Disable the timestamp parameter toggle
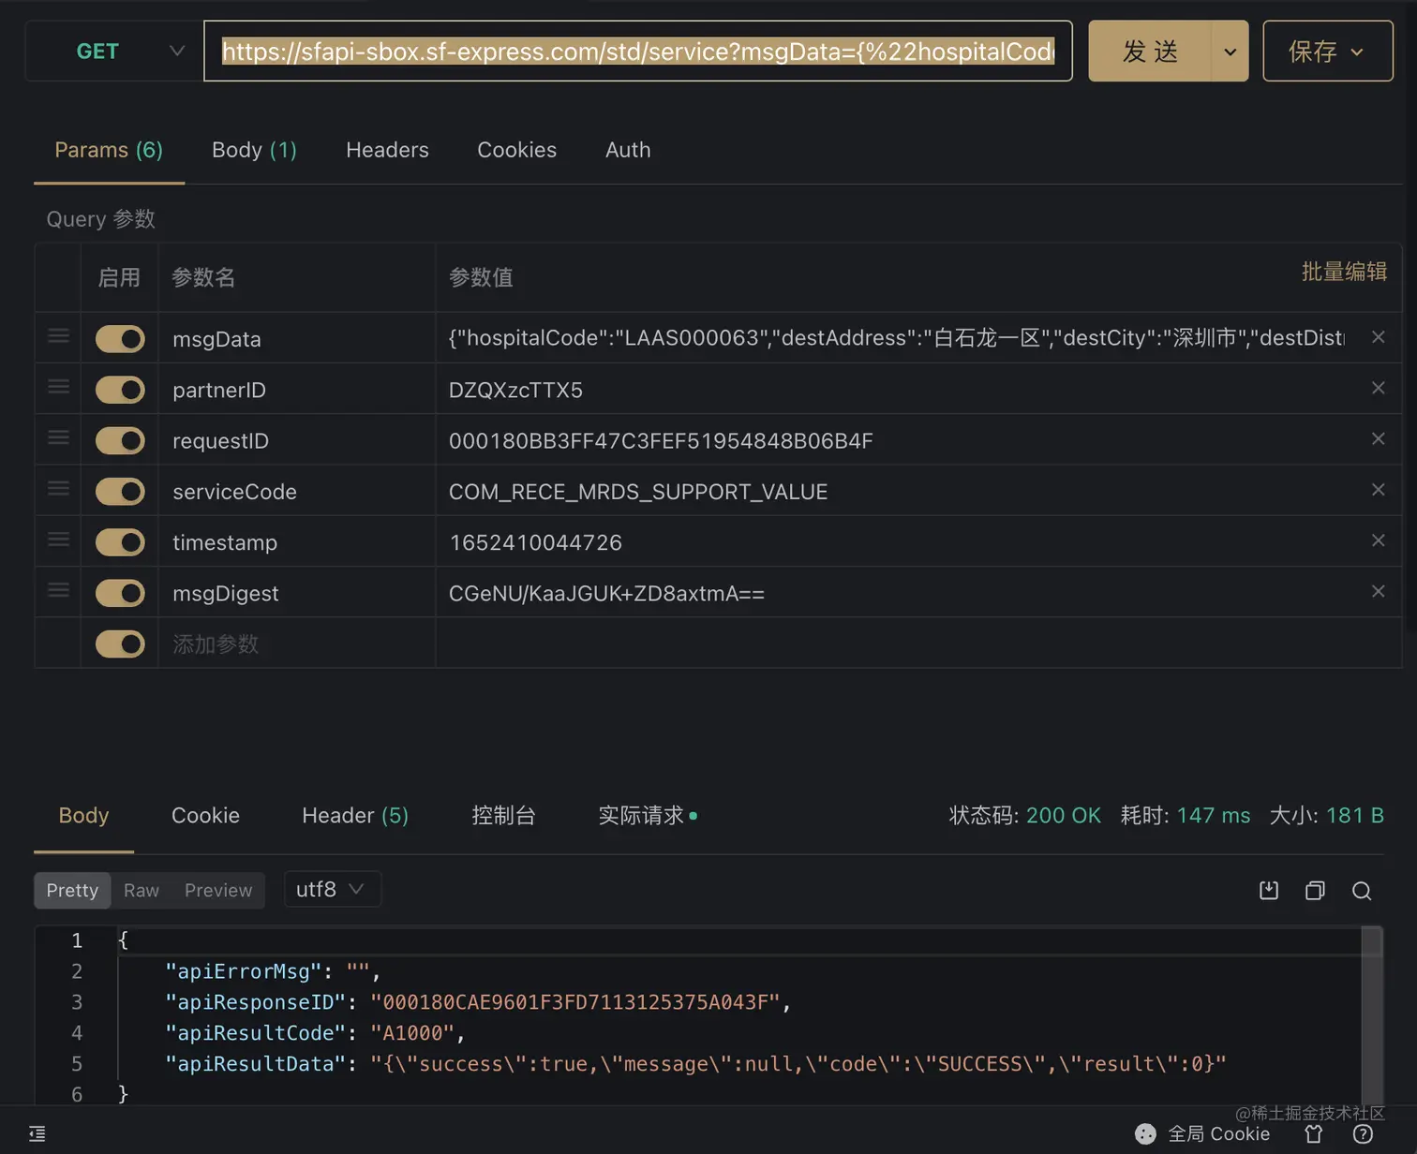 tap(120, 542)
